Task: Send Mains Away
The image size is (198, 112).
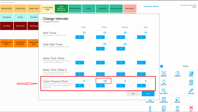Action: pos(33,26)
